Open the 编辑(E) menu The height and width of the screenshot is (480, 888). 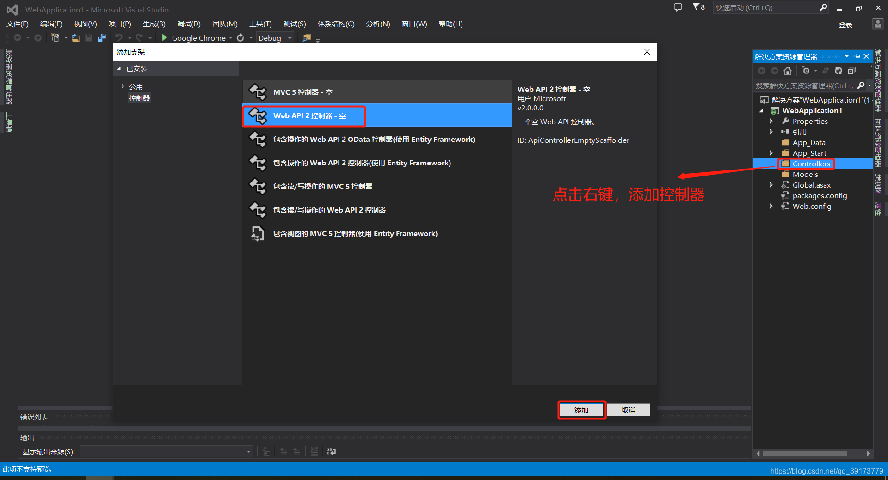click(51, 24)
